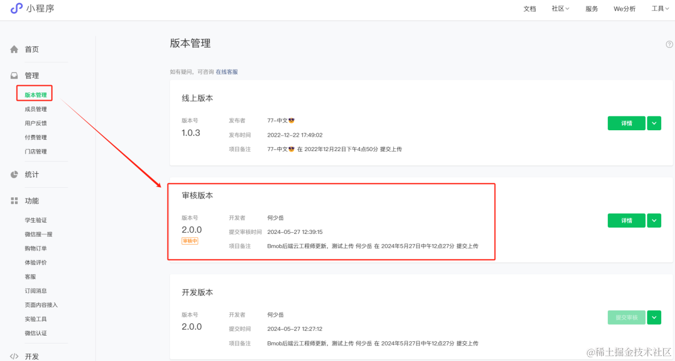
Task: Click the 小程序 logo icon
Action: 17,8
